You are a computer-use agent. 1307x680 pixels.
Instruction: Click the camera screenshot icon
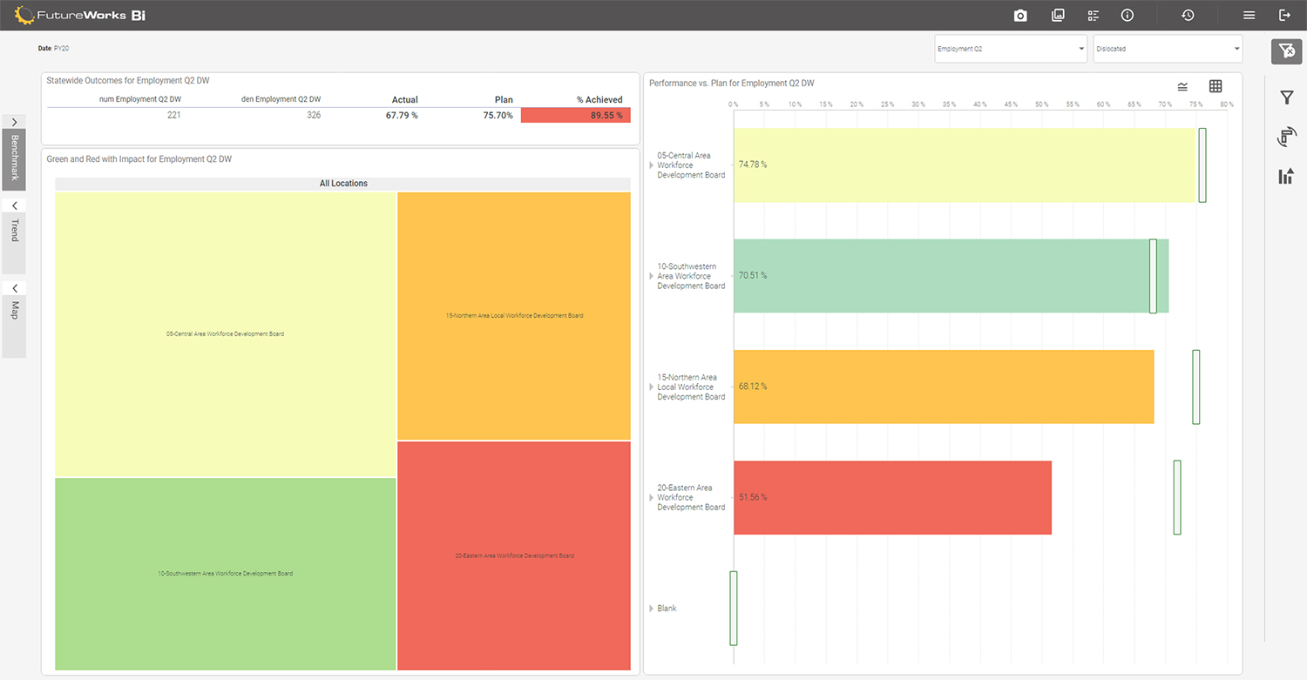[x=1019, y=15]
